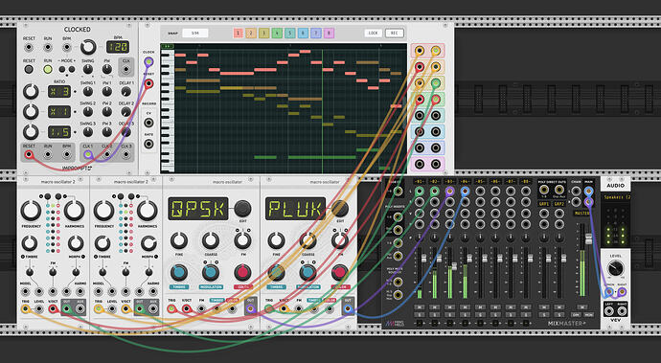Click the sequencer RESET input jack
Viewport: 661px width, 363px height.
148,84
